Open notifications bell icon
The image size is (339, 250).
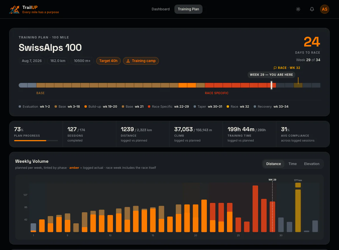click(x=312, y=9)
